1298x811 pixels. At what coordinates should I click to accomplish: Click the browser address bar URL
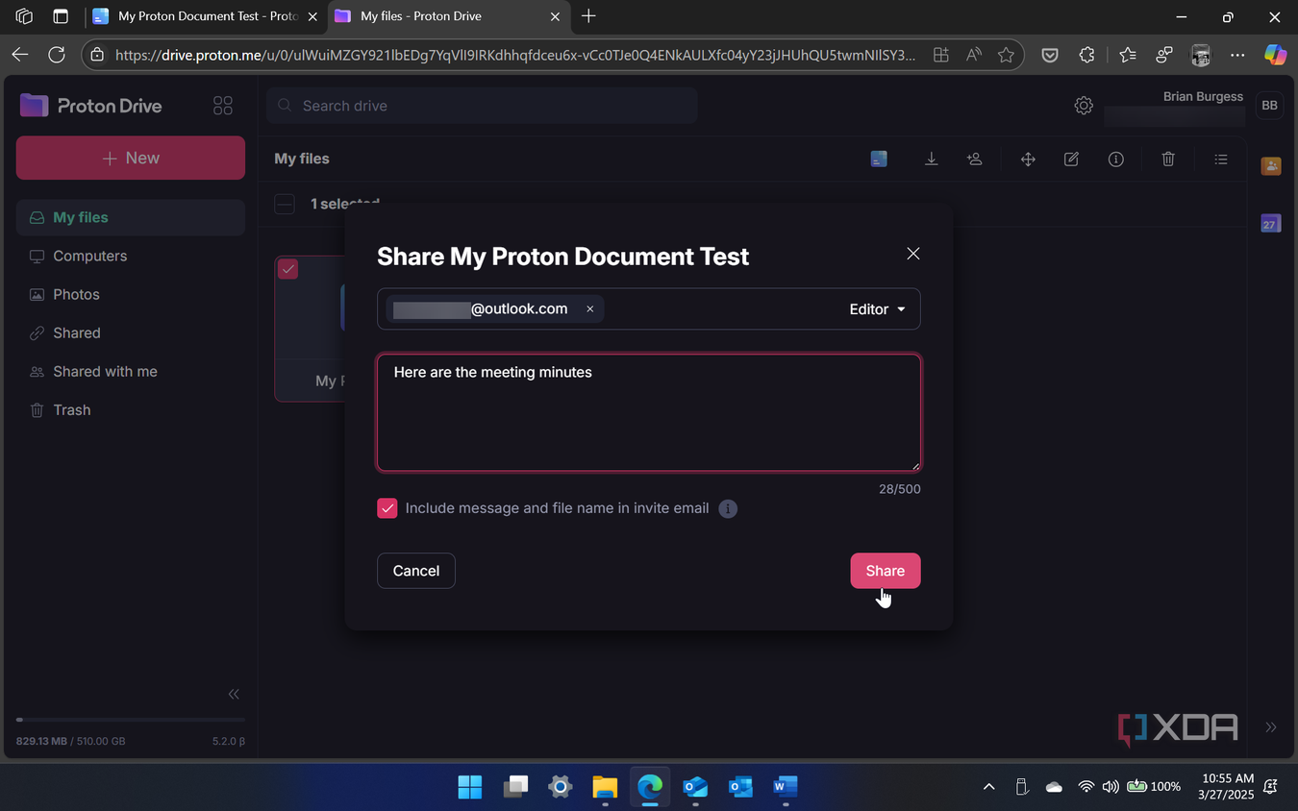pos(515,55)
